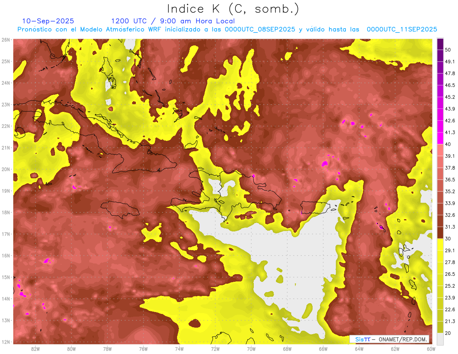
Task: Click the longitude label '74W'
Action: click(x=179, y=349)
